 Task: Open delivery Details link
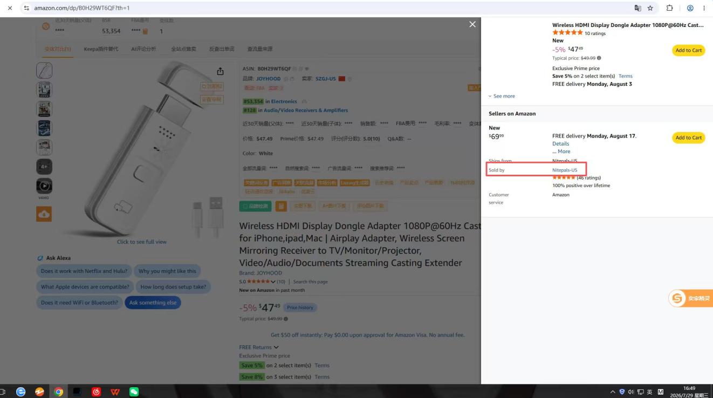pyautogui.click(x=560, y=143)
